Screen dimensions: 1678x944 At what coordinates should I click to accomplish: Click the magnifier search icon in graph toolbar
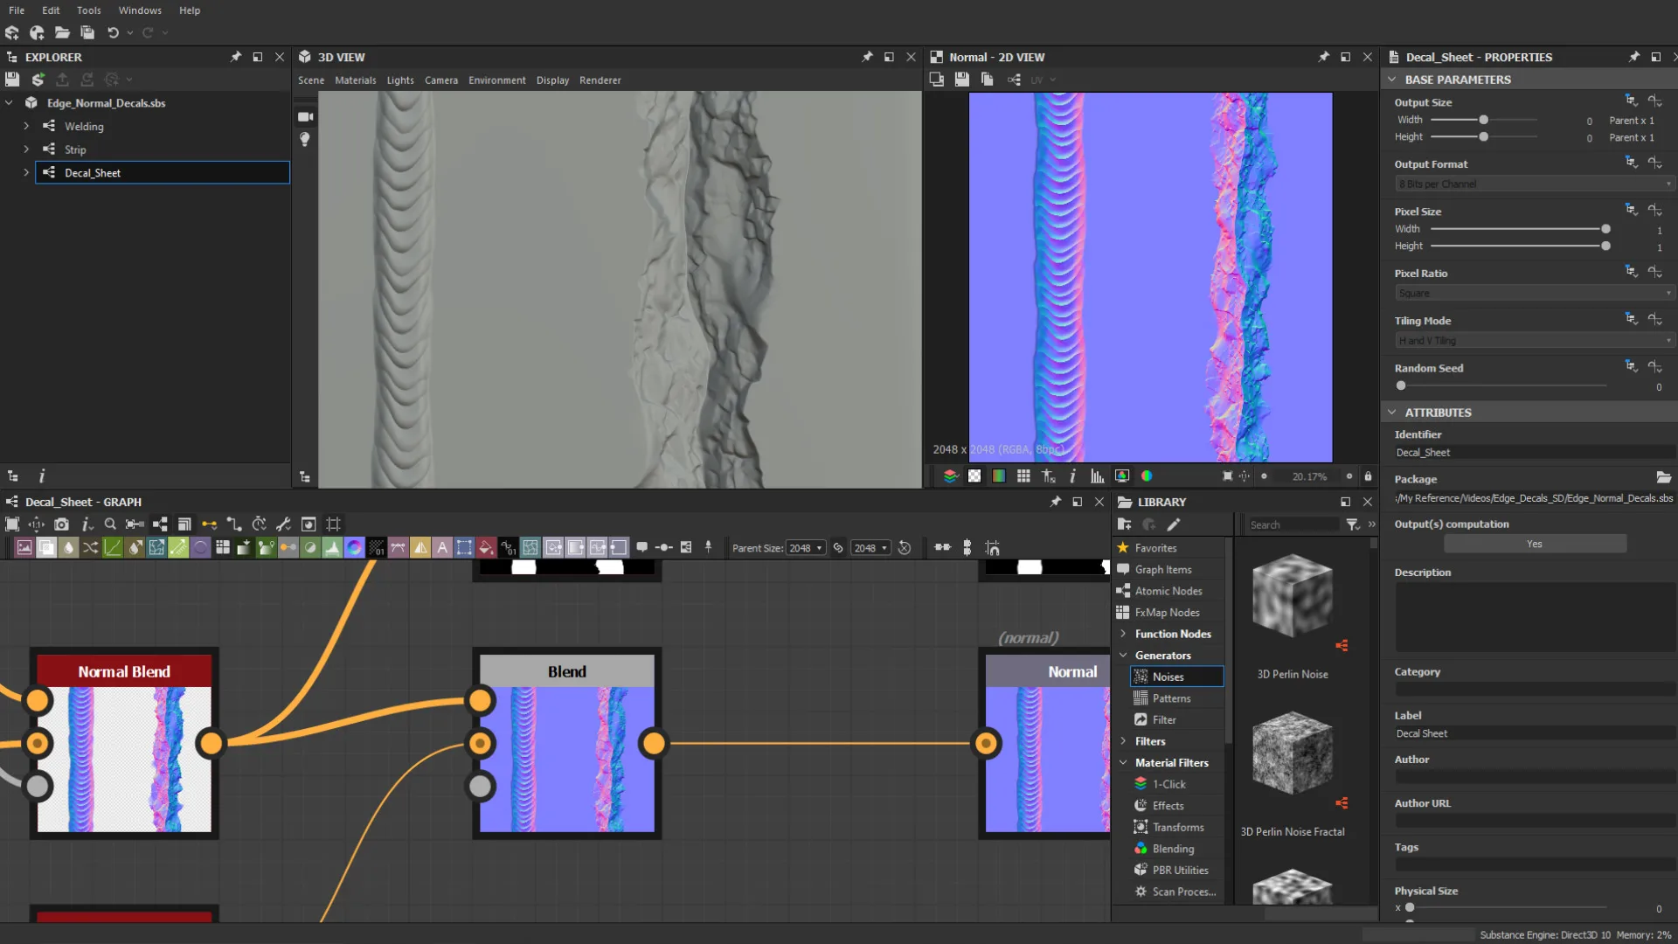click(110, 524)
